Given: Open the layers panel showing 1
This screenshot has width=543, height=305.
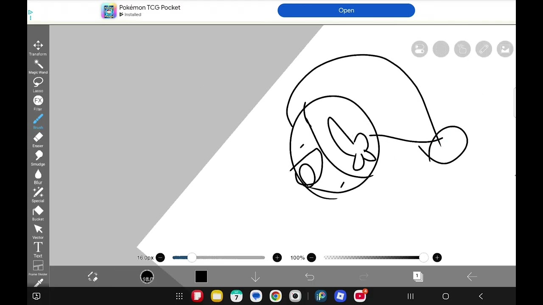Looking at the screenshot, I should click(418, 277).
